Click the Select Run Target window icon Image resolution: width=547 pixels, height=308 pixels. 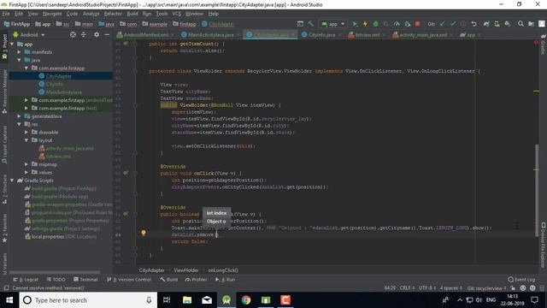[x=300, y=24]
